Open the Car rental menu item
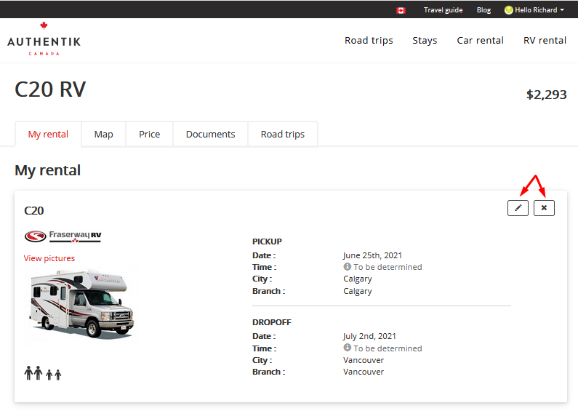Image resolution: width=578 pixels, height=411 pixels. tap(480, 40)
